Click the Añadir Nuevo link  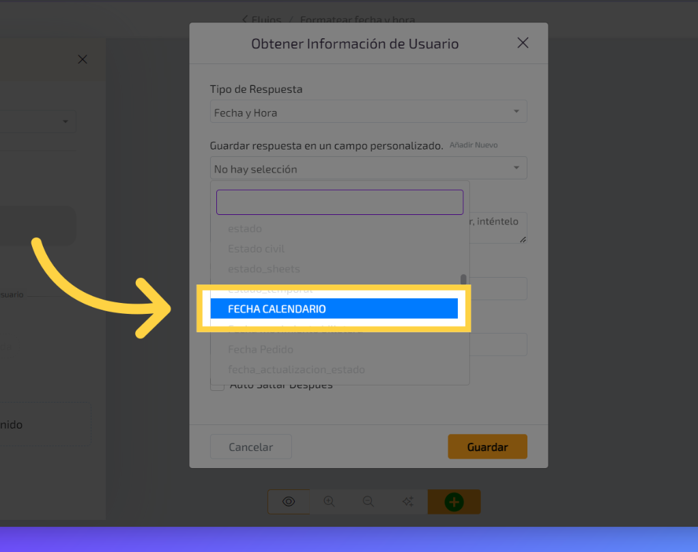click(x=474, y=145)
